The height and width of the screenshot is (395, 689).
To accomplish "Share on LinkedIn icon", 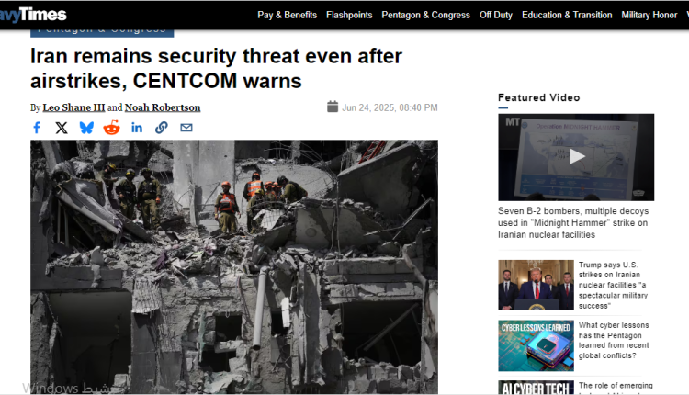I will point(137,128).
